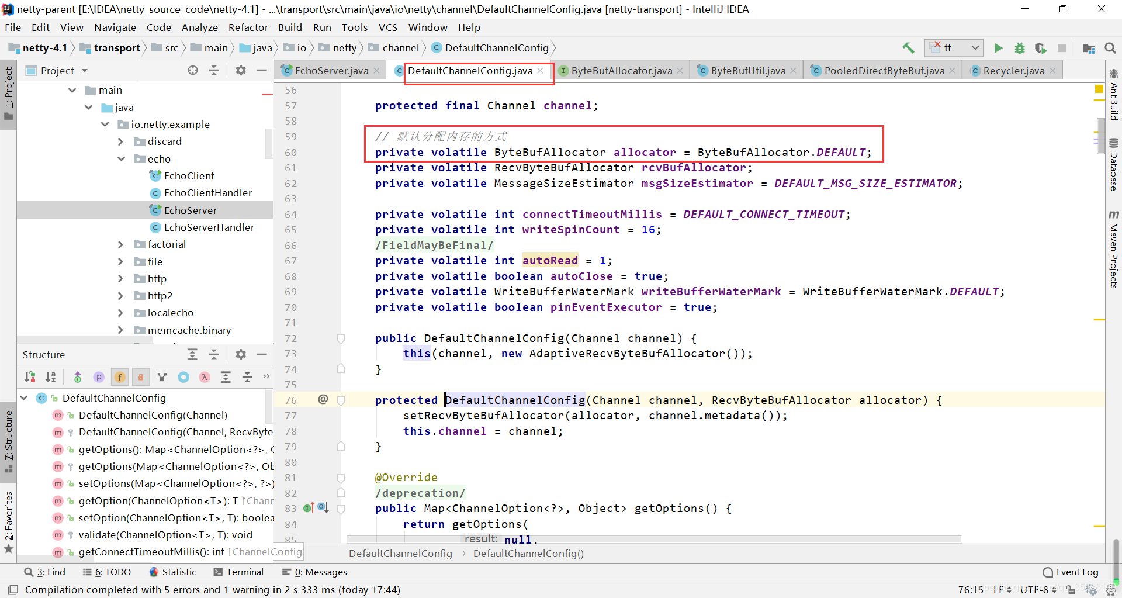Close the PooledDirectByteBuf.java tab
Viewport: 1122px width, 598px height.
(x=953, y=71)
